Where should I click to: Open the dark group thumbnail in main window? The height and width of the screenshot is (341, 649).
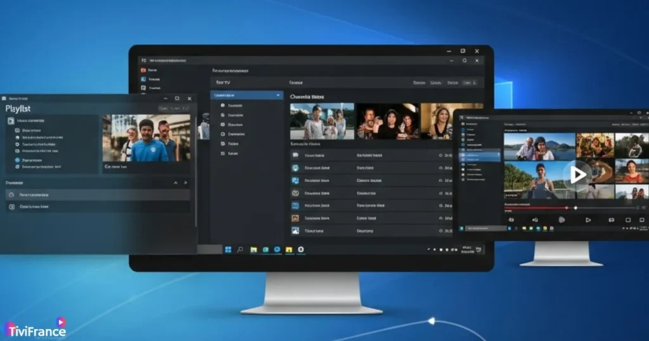pos(388,121)
